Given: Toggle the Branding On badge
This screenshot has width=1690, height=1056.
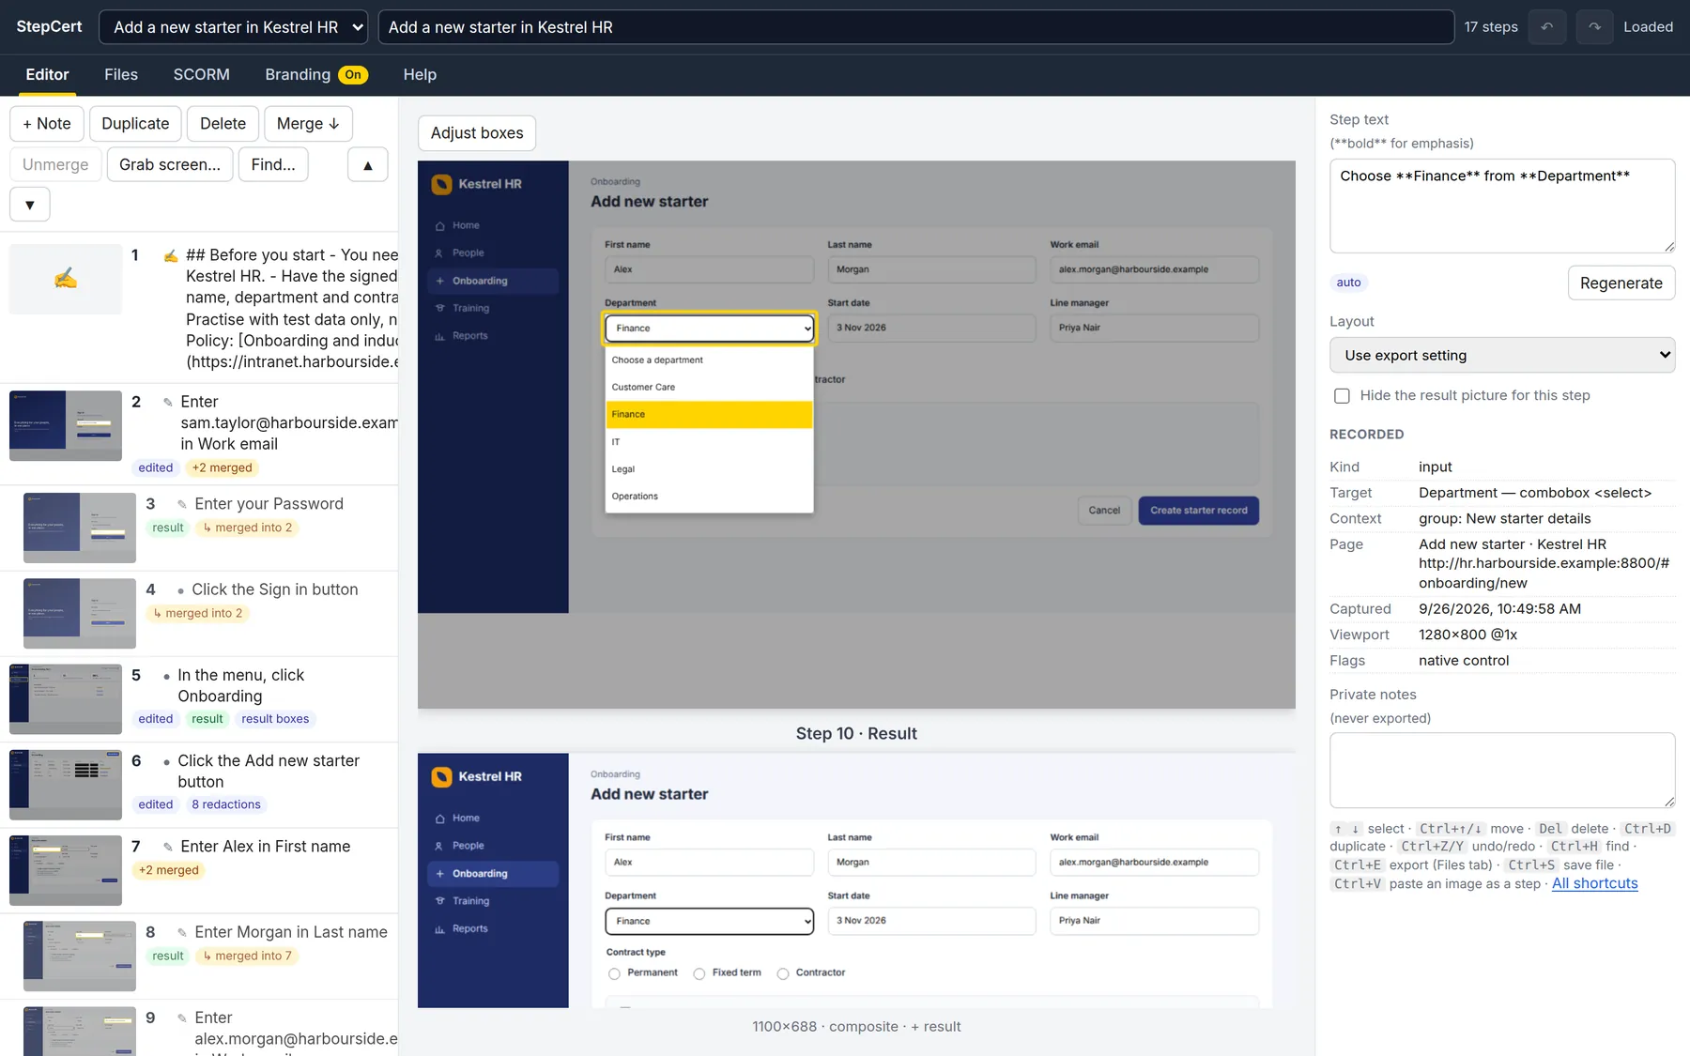Looking at the screenshot, I should [x=353, y=75].
